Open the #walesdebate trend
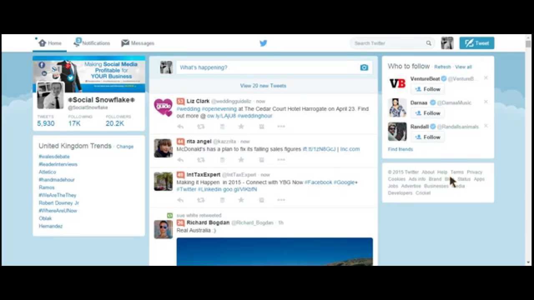This screenshot has height=300, width=534. (54, 157)
